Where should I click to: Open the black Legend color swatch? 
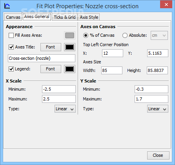(x=69, y=69)
